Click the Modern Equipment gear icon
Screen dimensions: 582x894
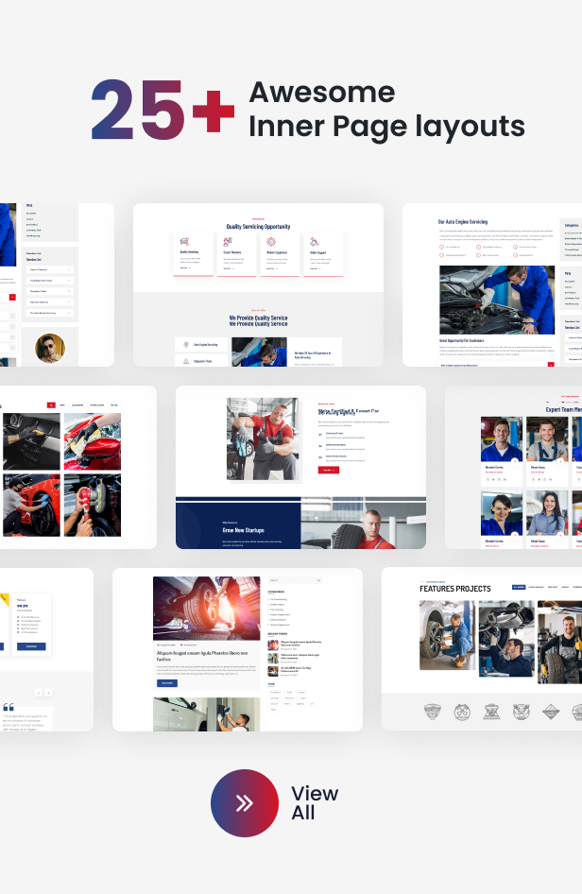271,242
